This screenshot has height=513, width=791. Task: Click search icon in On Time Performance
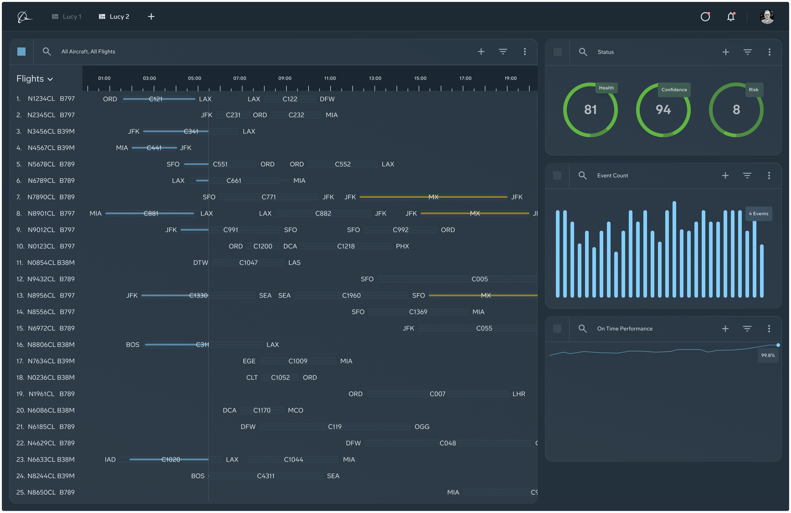tap(582, 328)
